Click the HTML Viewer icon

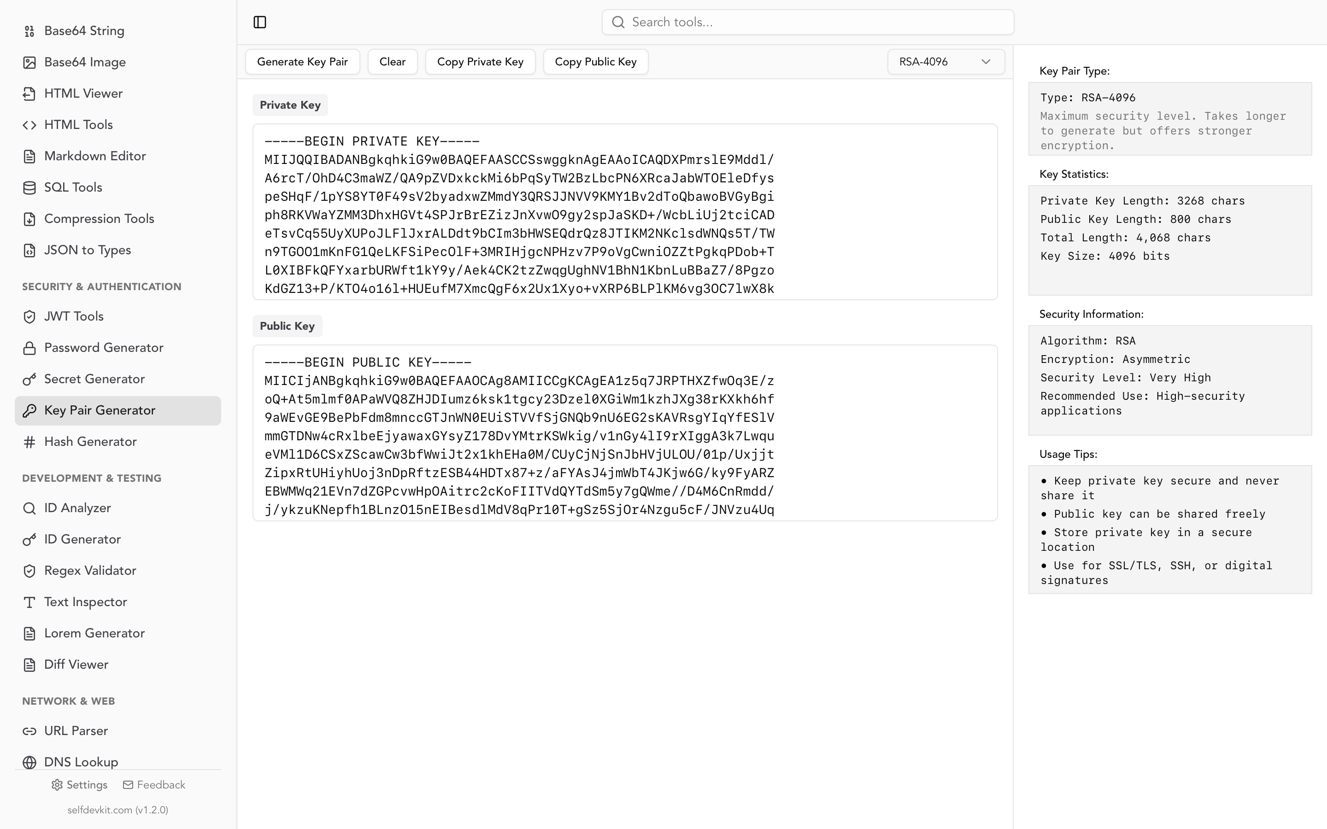(29, 94)
